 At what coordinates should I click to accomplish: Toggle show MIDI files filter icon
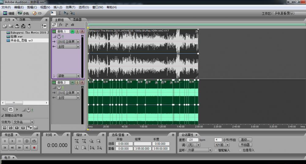(23, 128)
